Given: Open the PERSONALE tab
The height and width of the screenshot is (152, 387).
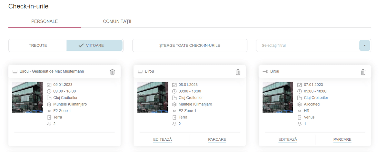Looking at the screenshot, I should coord(45,21).
